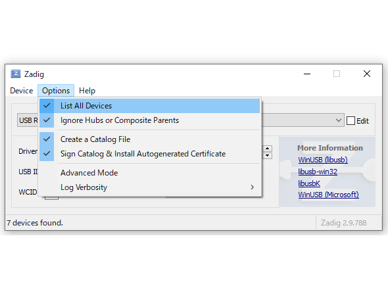Screen dimensions: 388x284
Task: Expand the device selection dropdown arrow
Action: tap(339, 120)
